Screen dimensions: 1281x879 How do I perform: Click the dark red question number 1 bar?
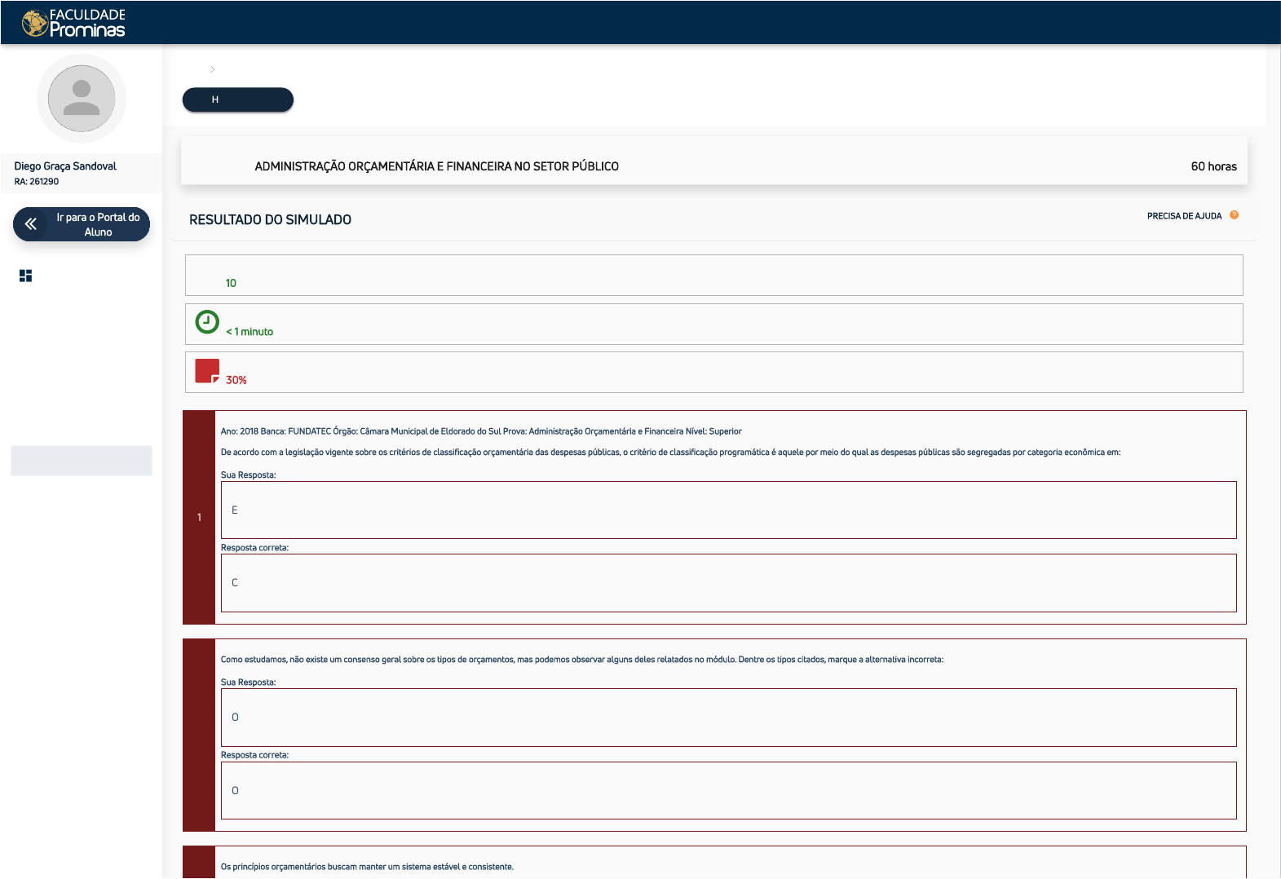coord(199,517)
